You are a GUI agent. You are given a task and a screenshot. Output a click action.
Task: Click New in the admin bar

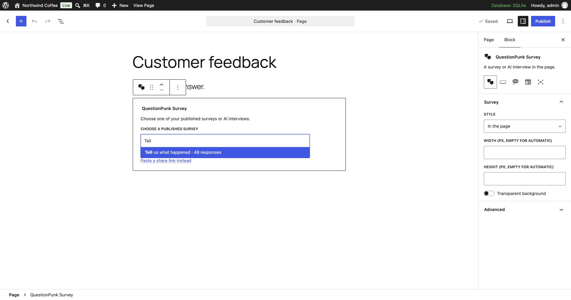click(x=120, y=5)
